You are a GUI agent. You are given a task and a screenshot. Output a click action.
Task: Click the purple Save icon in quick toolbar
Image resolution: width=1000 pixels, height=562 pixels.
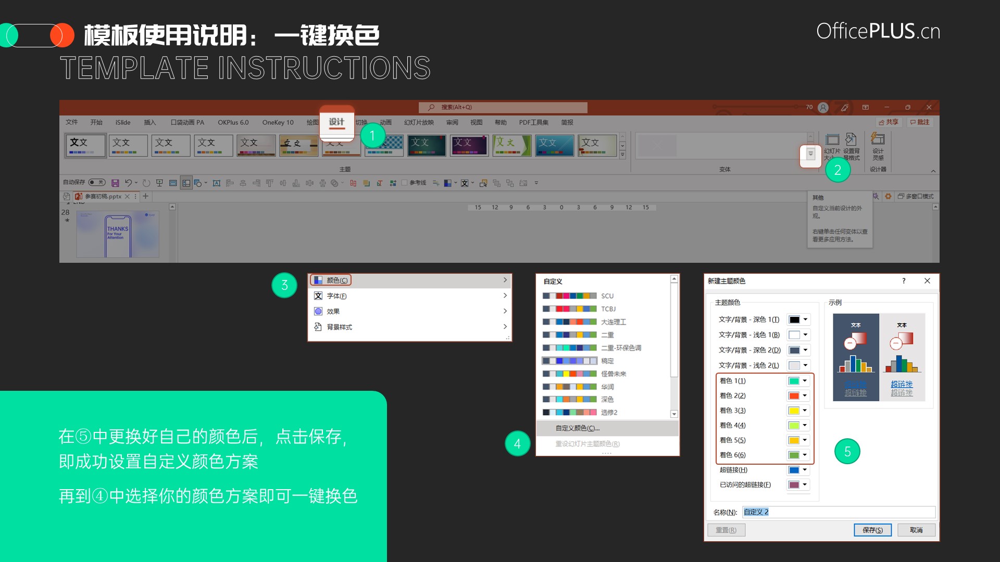tap(116, 183)
